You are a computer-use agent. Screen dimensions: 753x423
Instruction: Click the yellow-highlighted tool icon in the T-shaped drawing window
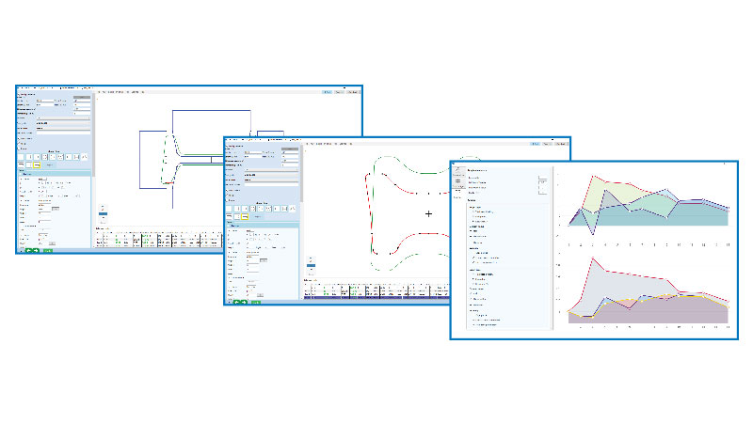39,164
